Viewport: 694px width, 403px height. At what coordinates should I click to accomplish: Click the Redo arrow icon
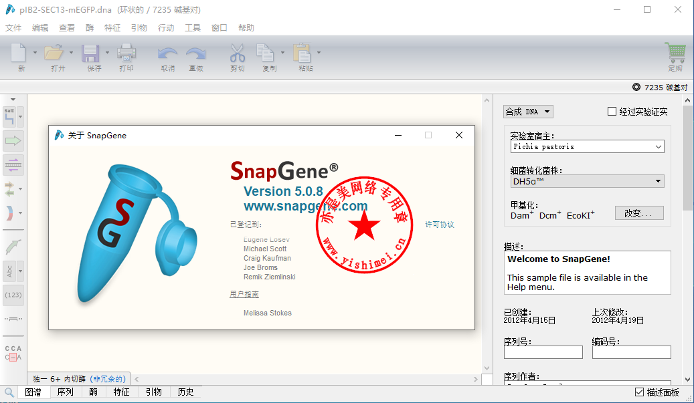coord(196,53)
